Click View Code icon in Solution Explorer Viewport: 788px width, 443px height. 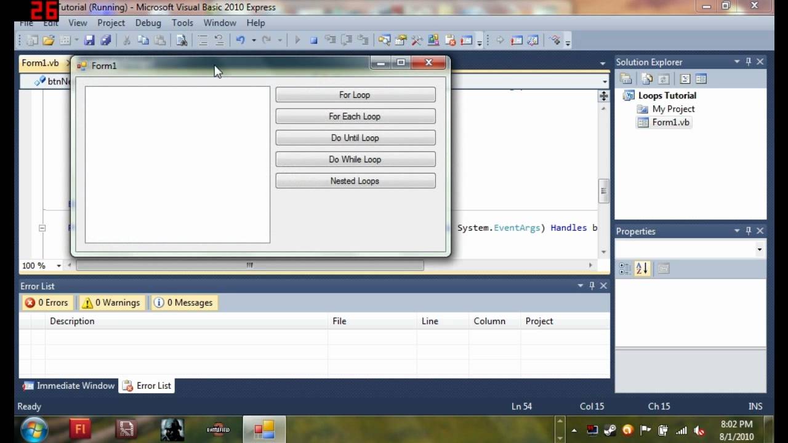coord(685,79)
